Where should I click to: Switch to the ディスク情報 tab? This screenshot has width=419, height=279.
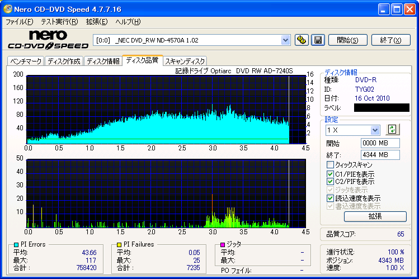[103, 61]
